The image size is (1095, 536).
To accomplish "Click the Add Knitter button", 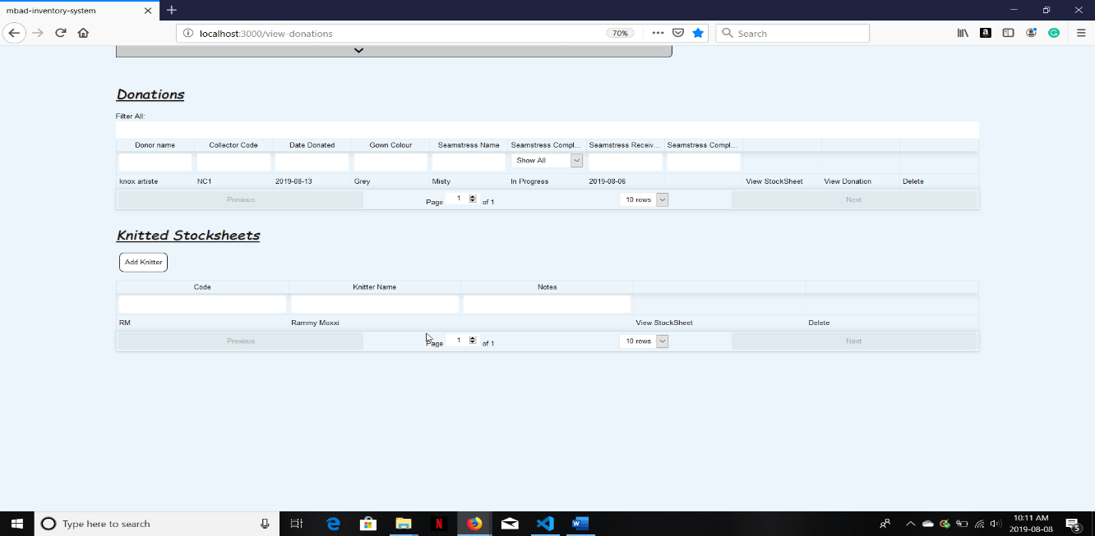I will (143, 262).
